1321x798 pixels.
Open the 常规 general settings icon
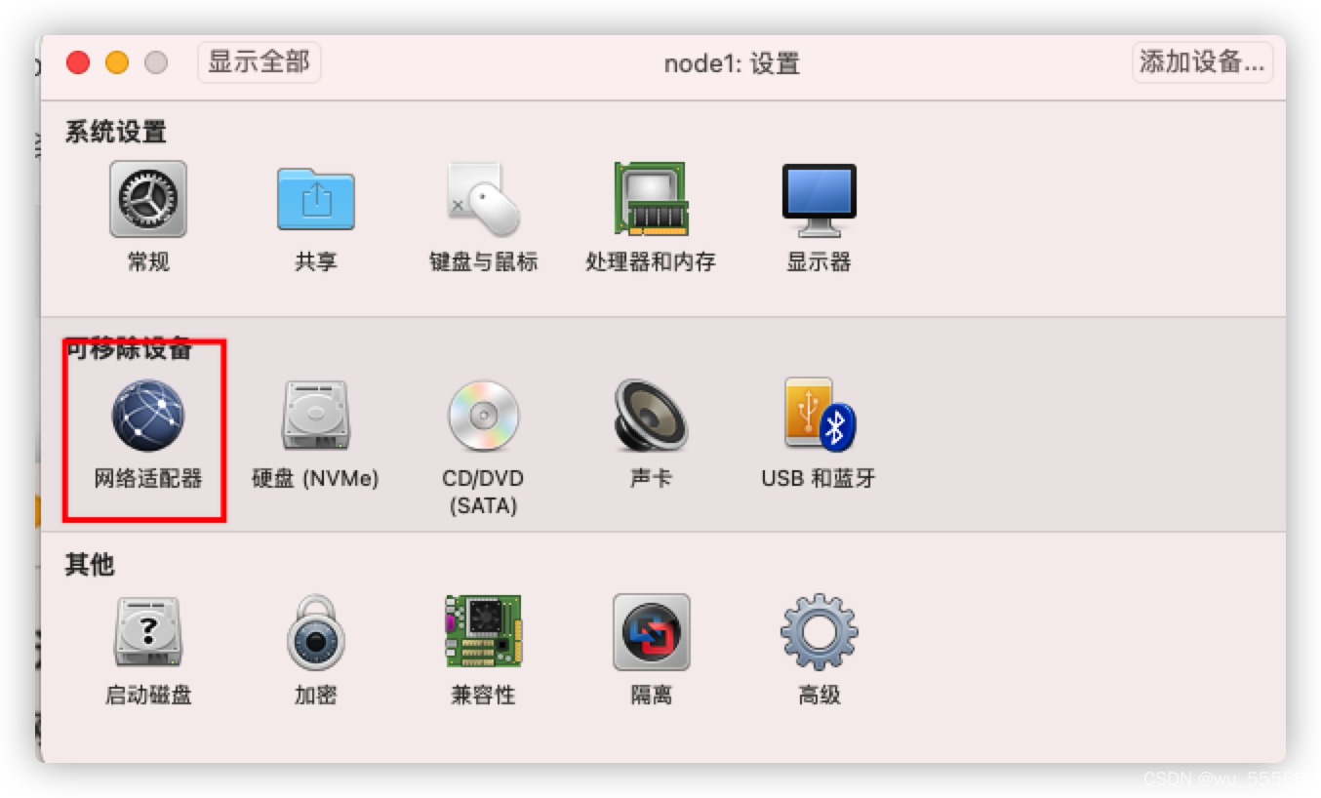(148, 199)
